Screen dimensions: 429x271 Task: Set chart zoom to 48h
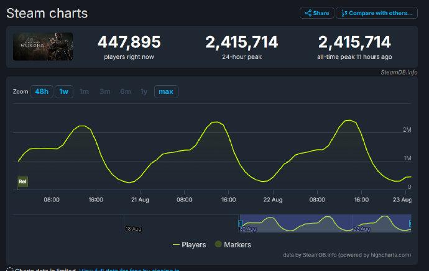coord(42,91)
